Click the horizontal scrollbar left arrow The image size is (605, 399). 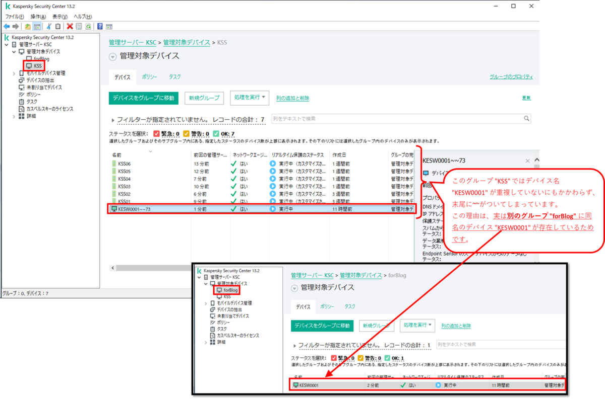click(112, 268)
